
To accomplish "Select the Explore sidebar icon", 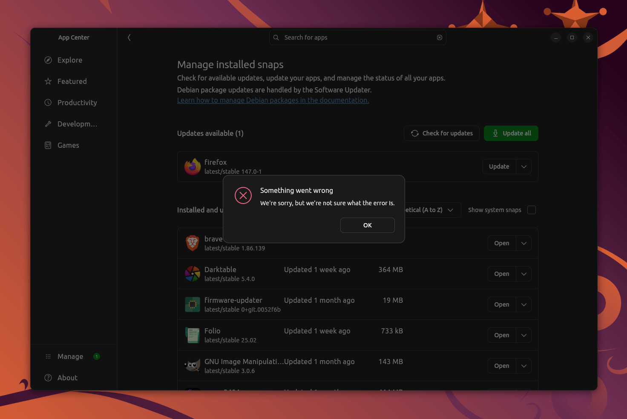I will click(x=48, y=60).
